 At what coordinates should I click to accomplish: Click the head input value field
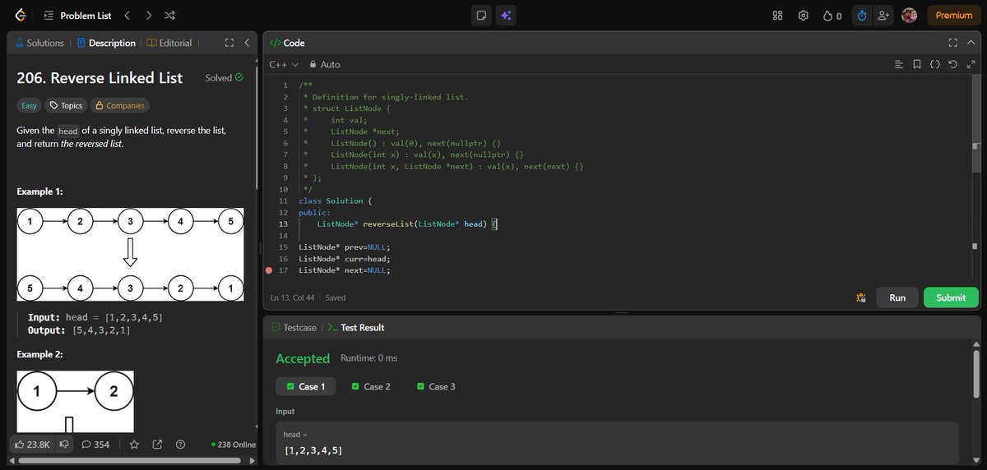tap(618, 443)
